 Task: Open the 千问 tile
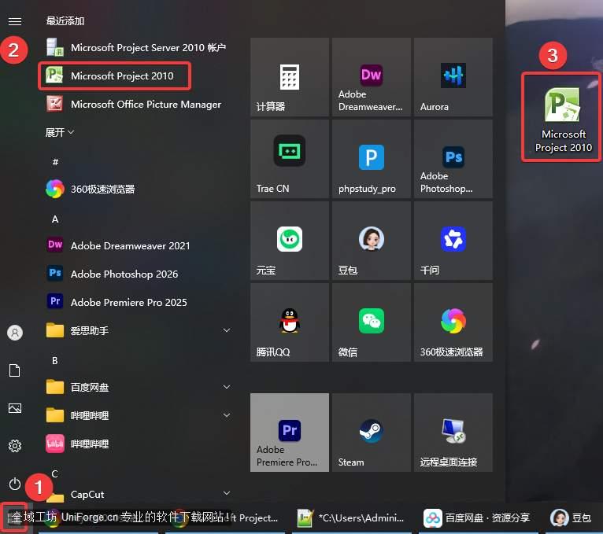tap(453, 241)
